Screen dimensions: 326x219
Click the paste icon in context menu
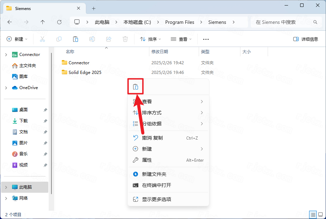pos(136,87)
